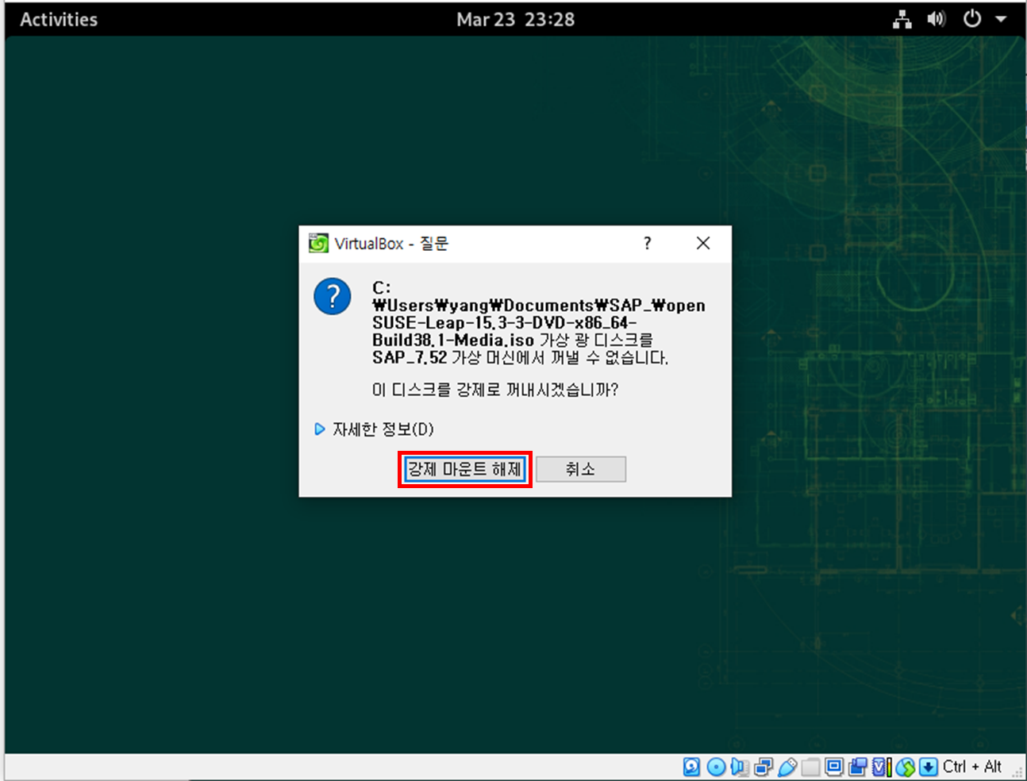Expand the 자세한 정보(D) details section
This screenshot has height=781, width=1027.
[374, 429]
